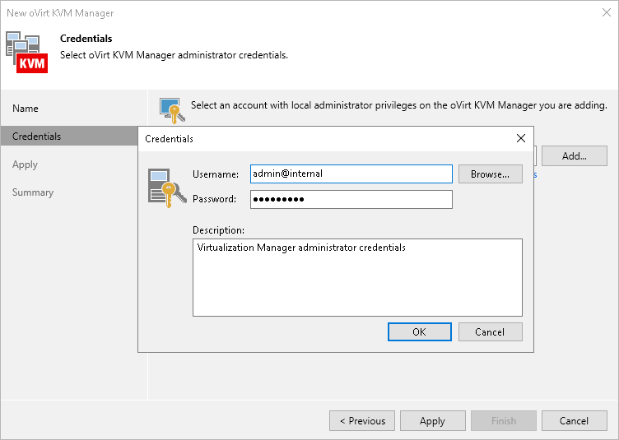
Task: Click the computer-with-key account icon in wizard
Action: 171,109
